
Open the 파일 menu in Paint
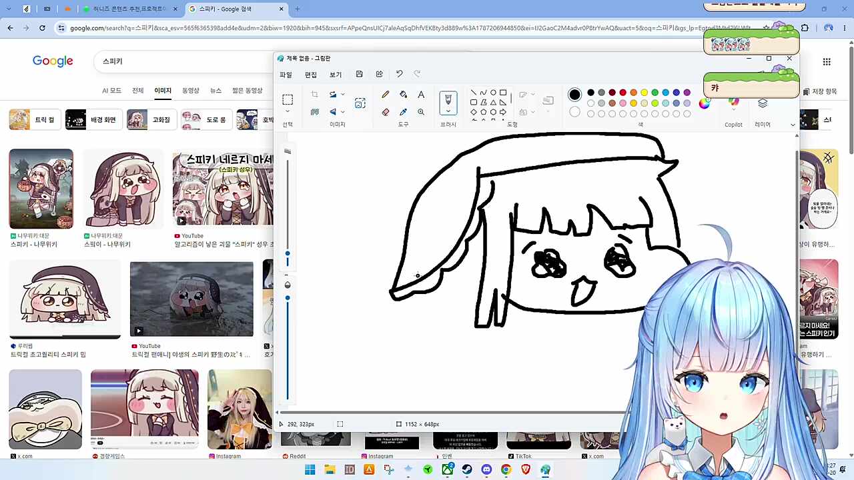coord(286,75)
